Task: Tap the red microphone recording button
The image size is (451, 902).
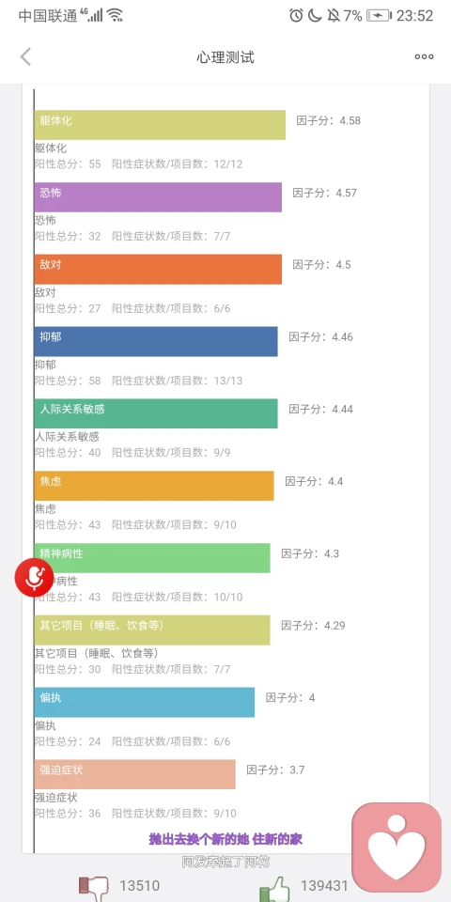Action: click(x=35, y=577)
